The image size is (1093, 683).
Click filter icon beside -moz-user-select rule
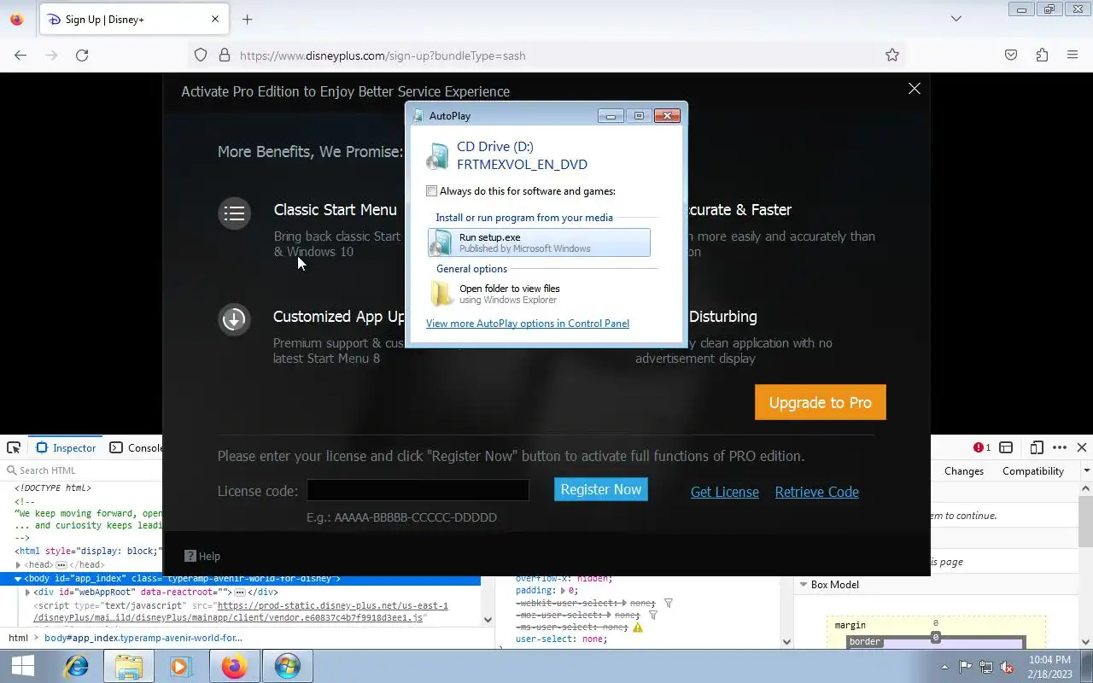coord(653,615)
